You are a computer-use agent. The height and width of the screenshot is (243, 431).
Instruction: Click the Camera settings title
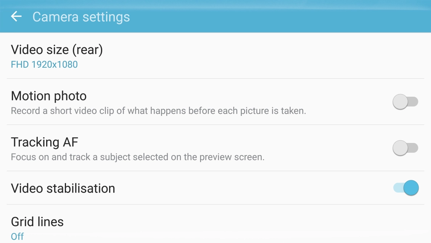(x=81, y=17)
